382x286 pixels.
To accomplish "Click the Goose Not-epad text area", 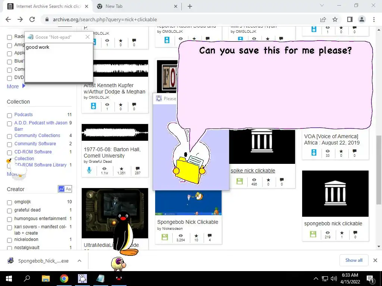I will point(59,62).
